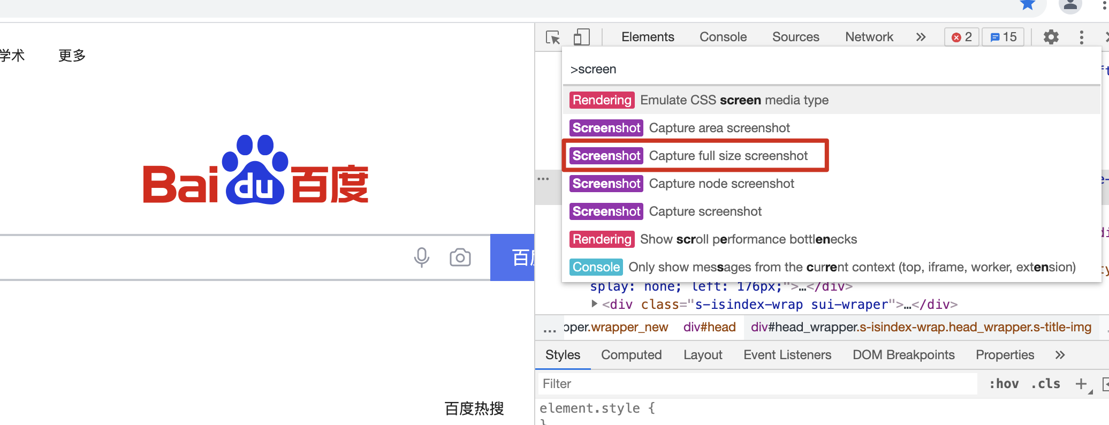1109x425 pixels.
Task: Select the Computed tab
Action: (x=632, y=355)
